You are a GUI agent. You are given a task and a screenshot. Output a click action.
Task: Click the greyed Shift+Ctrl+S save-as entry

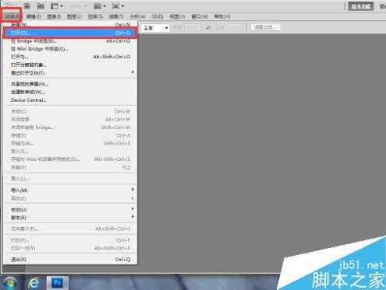pos(70,143)
